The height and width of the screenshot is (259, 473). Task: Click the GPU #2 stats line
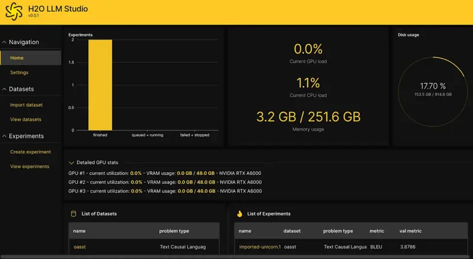[165, 182]
